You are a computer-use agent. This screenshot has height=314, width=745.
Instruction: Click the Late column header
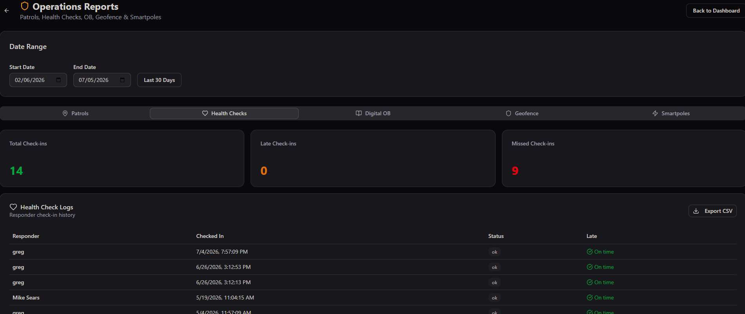pos(592,236)
